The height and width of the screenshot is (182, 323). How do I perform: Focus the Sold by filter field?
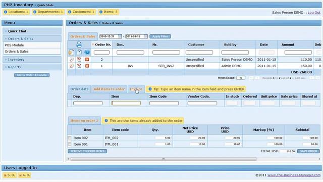click(235, 53)
